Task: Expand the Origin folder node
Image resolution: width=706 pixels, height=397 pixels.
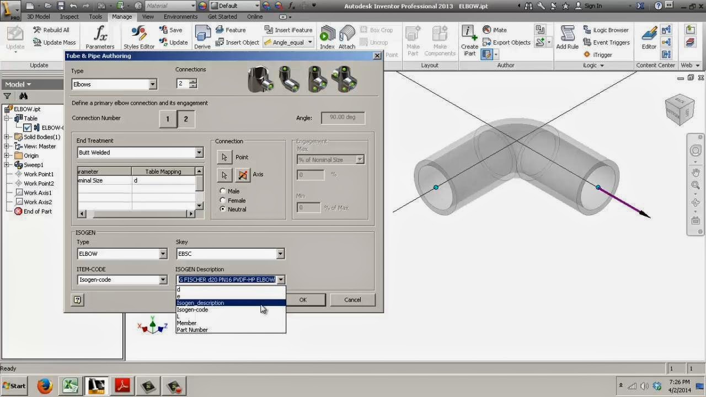Action: coord(7,155)
